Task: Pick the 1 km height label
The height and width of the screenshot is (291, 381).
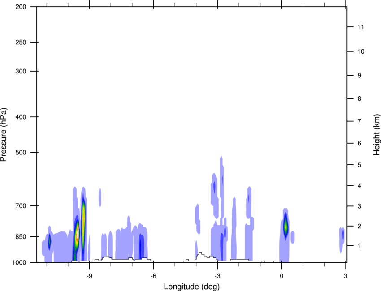Action: coord(359,246)
